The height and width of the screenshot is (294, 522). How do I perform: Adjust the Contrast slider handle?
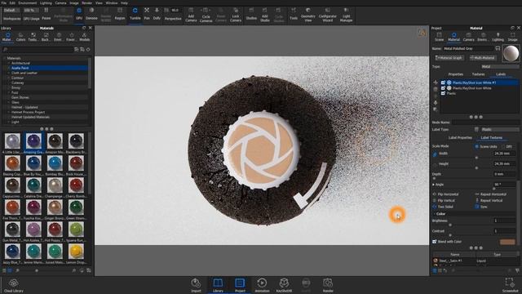(x=450, y=235)
